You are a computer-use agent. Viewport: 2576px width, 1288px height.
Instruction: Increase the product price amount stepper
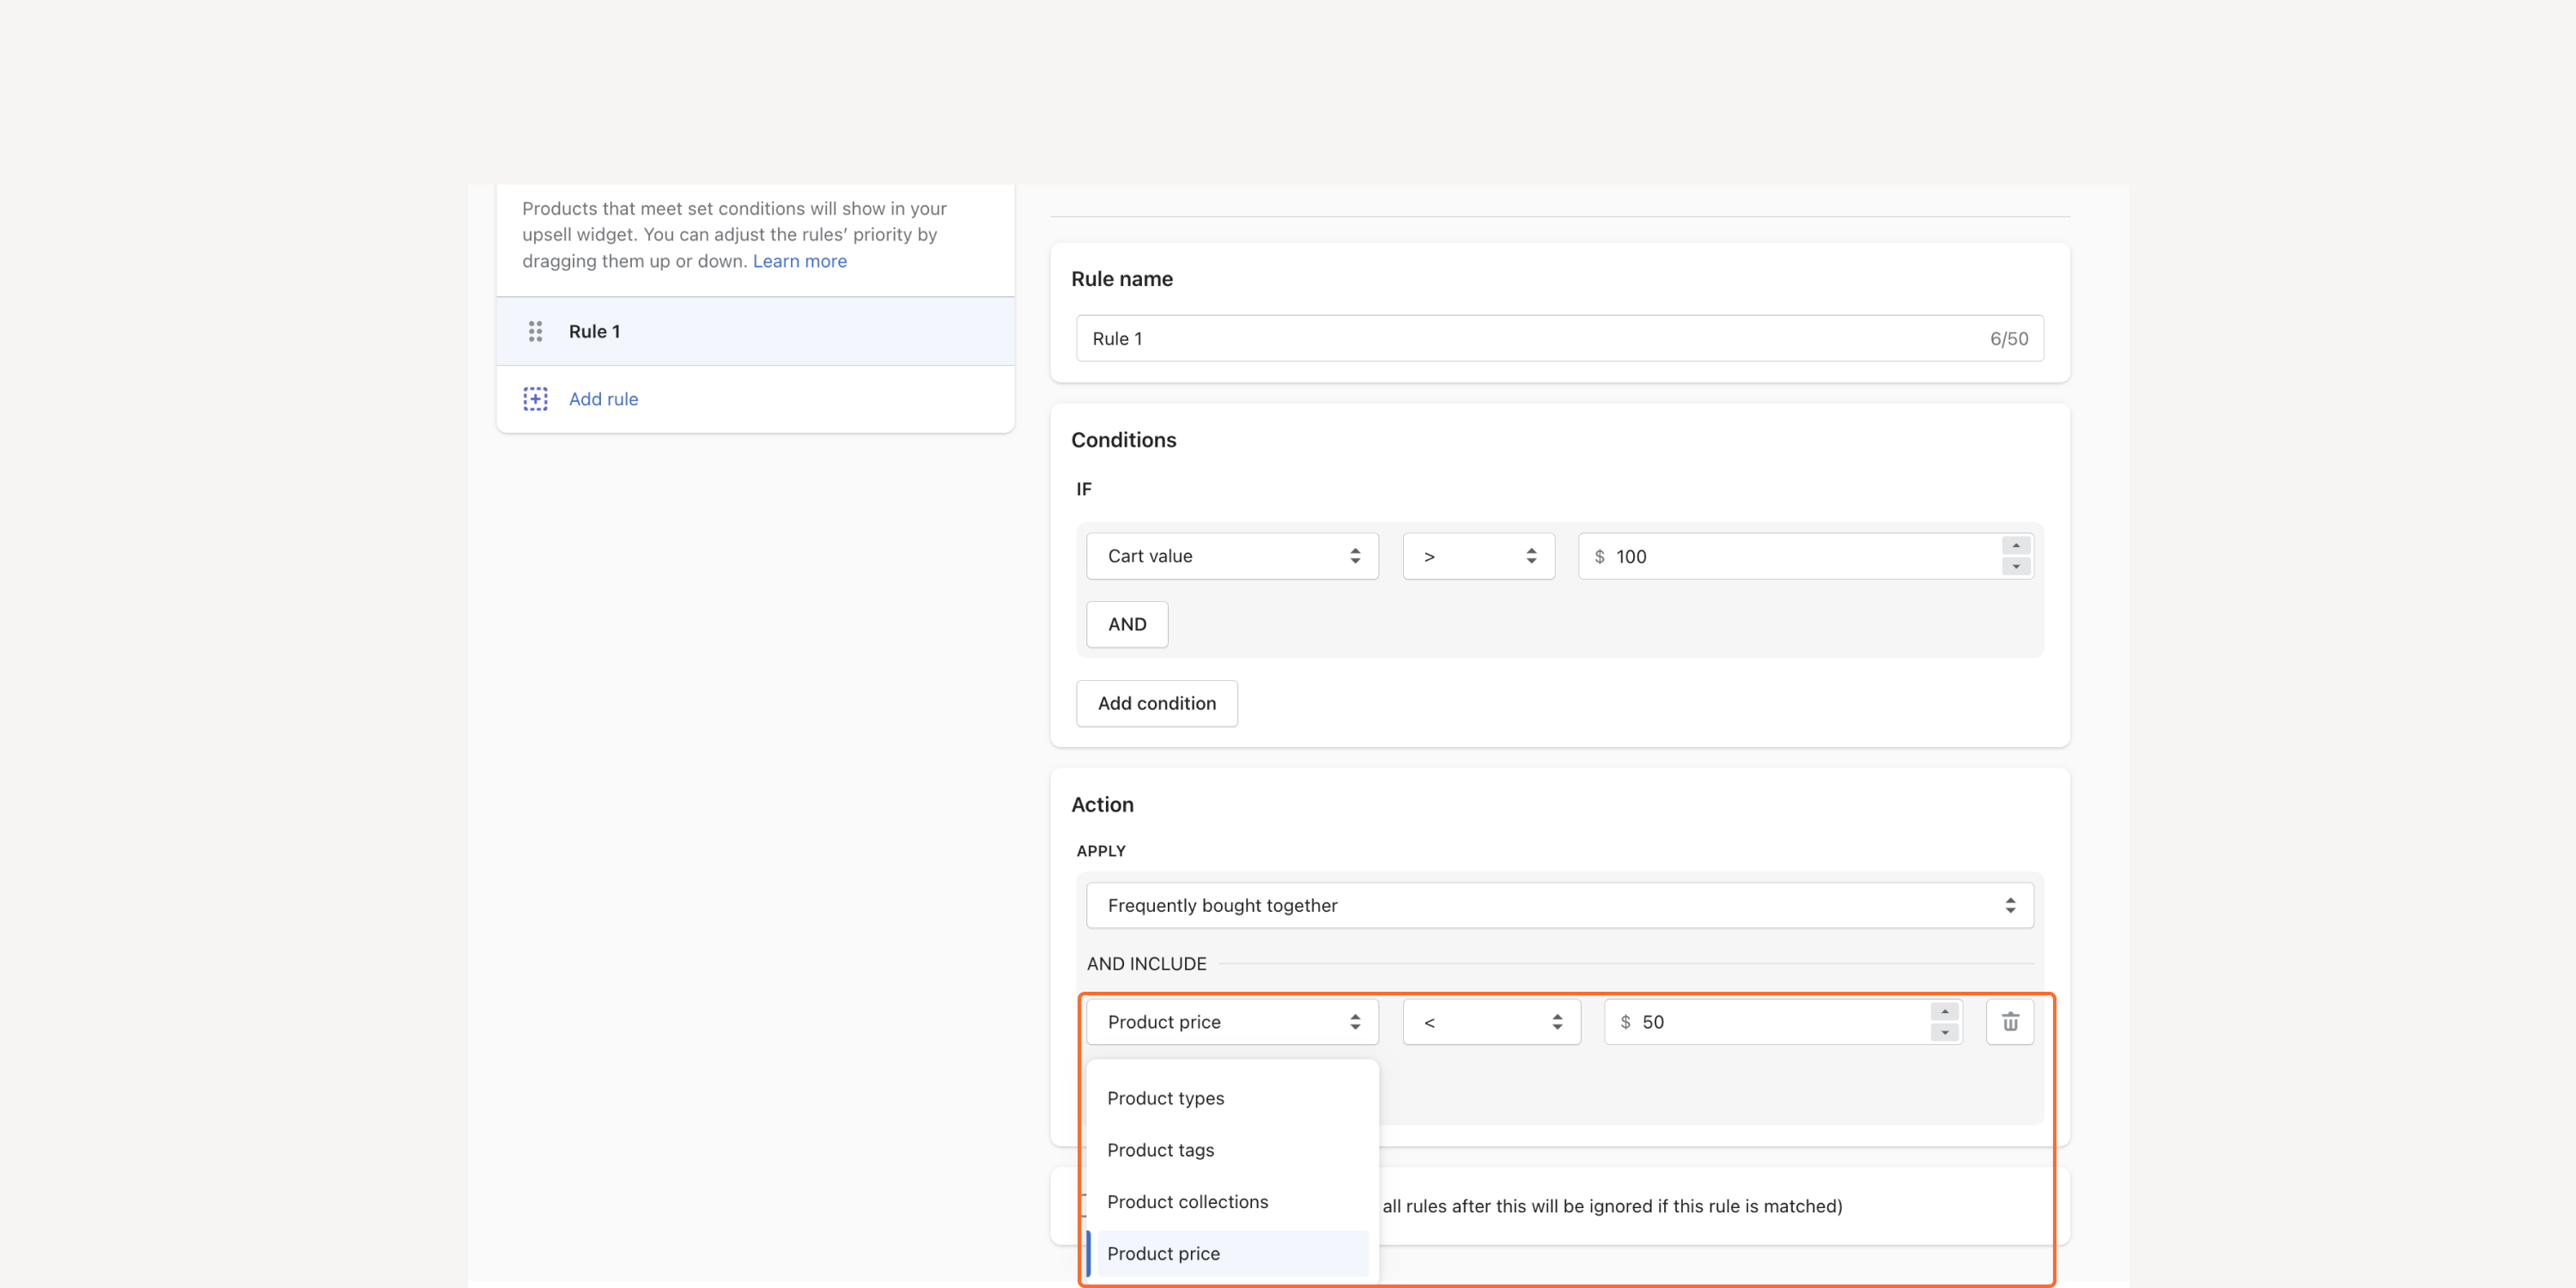click(1944, 1012)
